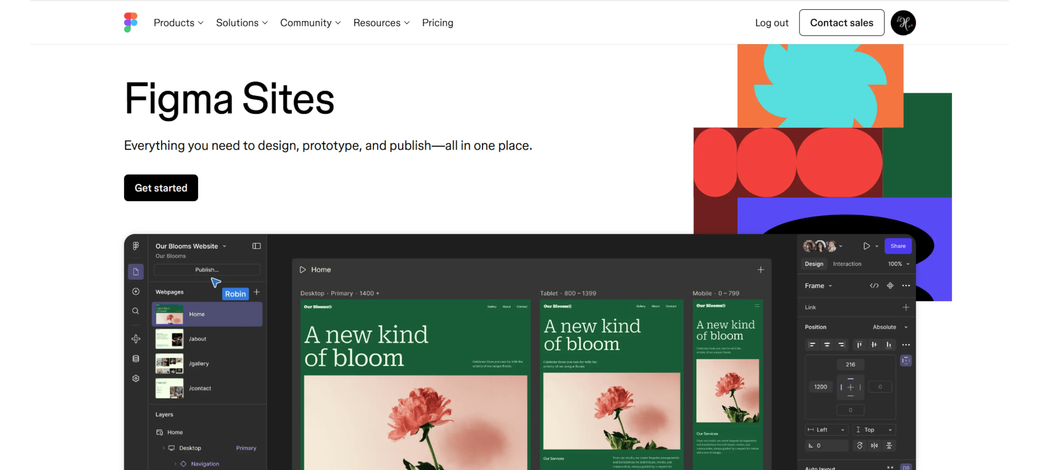Open search in the left sidebar
Viewport: 1039px width, 470px height.
(x=136, y=311)
